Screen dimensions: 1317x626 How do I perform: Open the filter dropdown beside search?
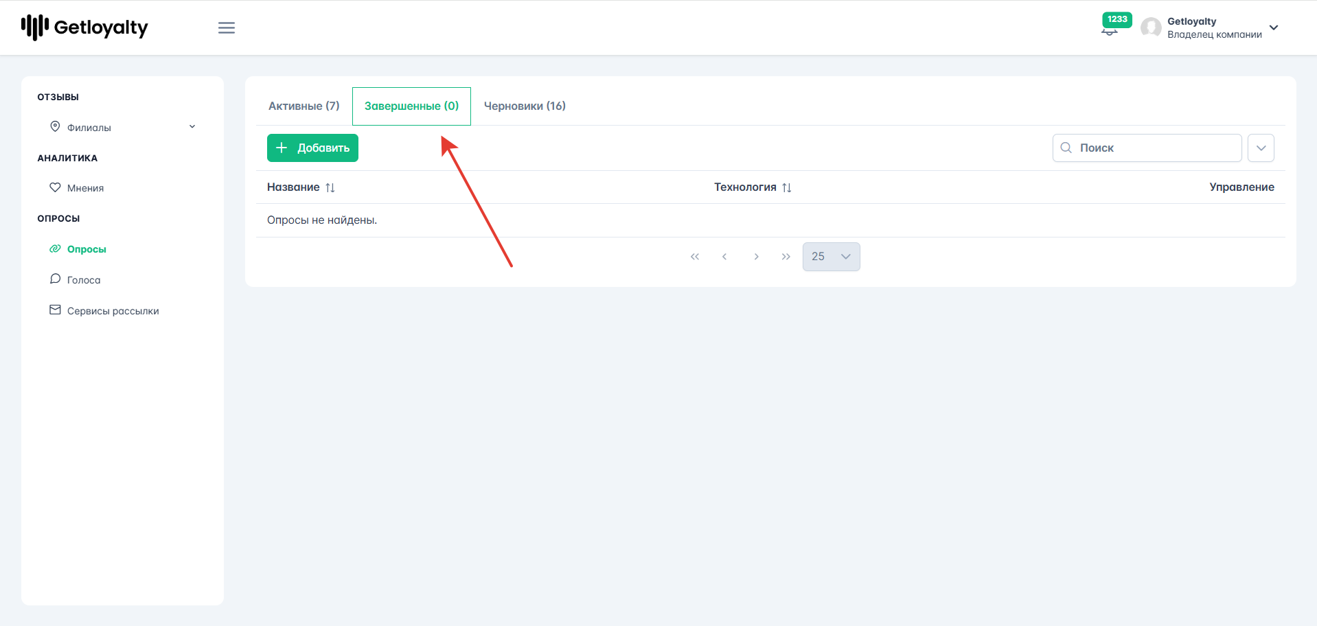(x=1261, y=148)
